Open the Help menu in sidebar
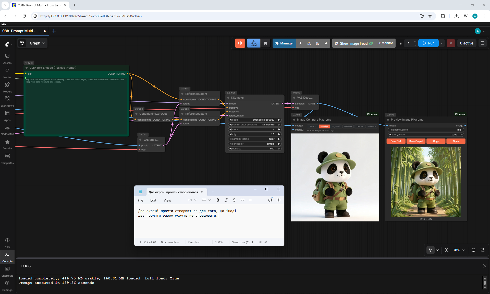Image resolution: width=490 pixels, height=294 pixels. [7, 243]
